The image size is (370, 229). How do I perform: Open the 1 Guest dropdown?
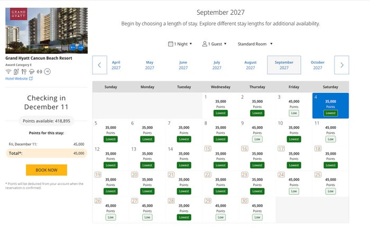pos(214,44)
